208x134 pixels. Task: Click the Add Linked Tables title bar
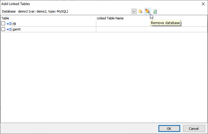point(90,4)
